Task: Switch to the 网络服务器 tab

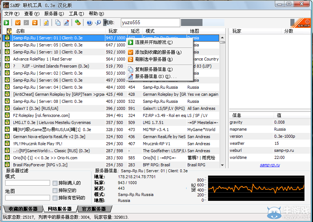Action: (x=60, y=209)
